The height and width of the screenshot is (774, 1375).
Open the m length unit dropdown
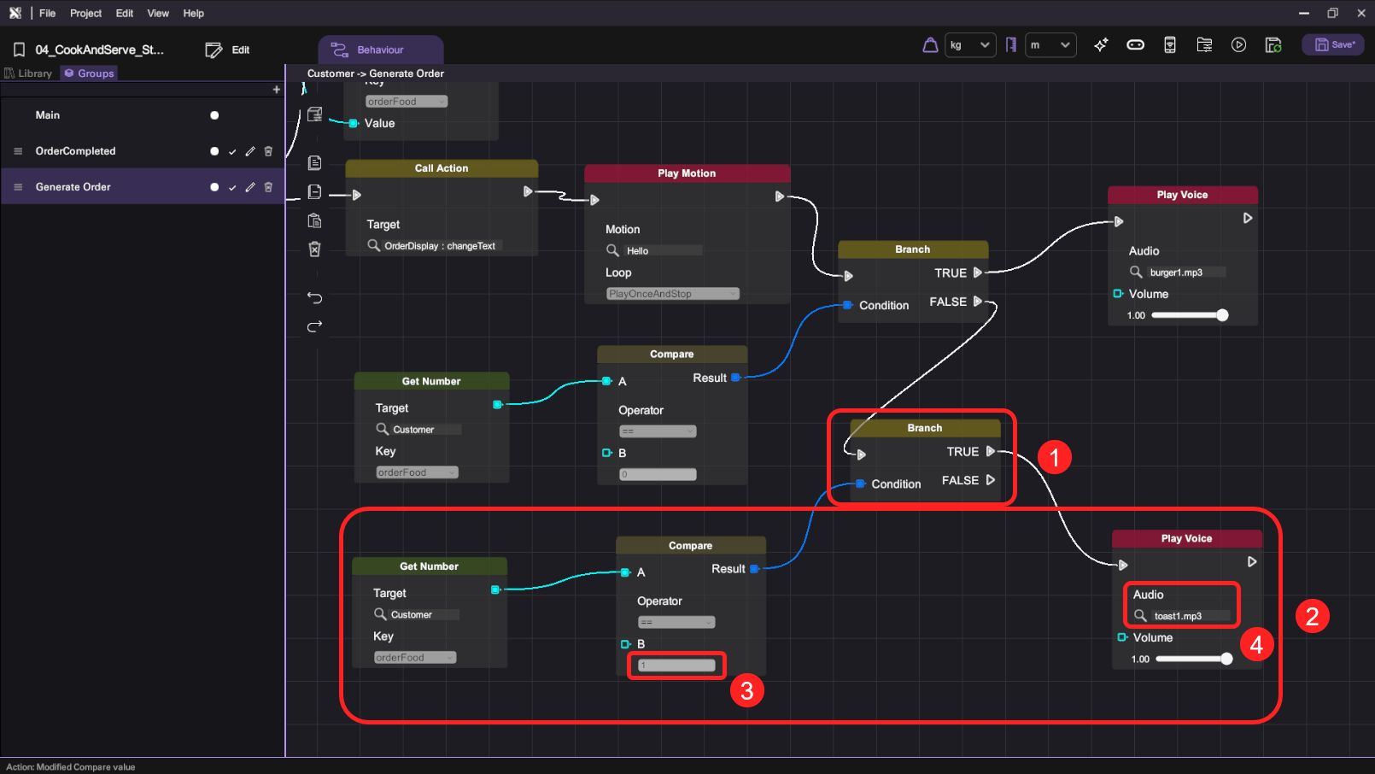pos(1050,45)
